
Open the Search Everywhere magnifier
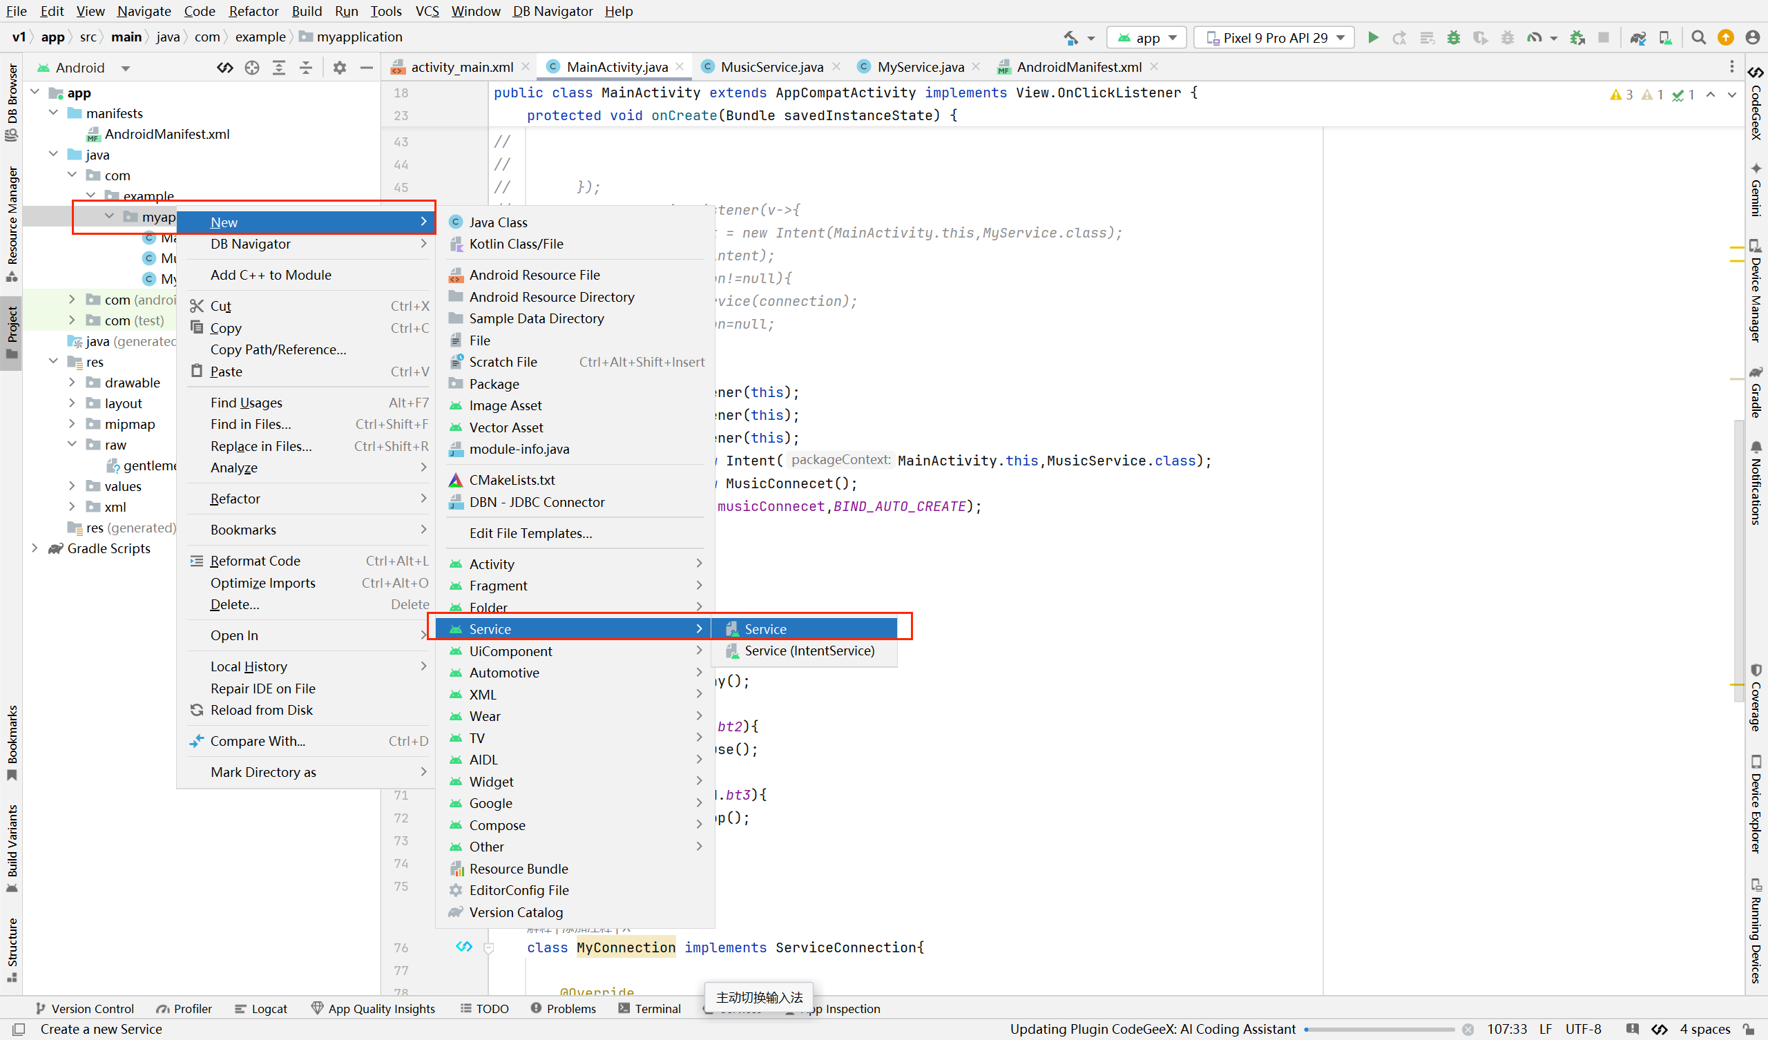(x=1698, y=38)
